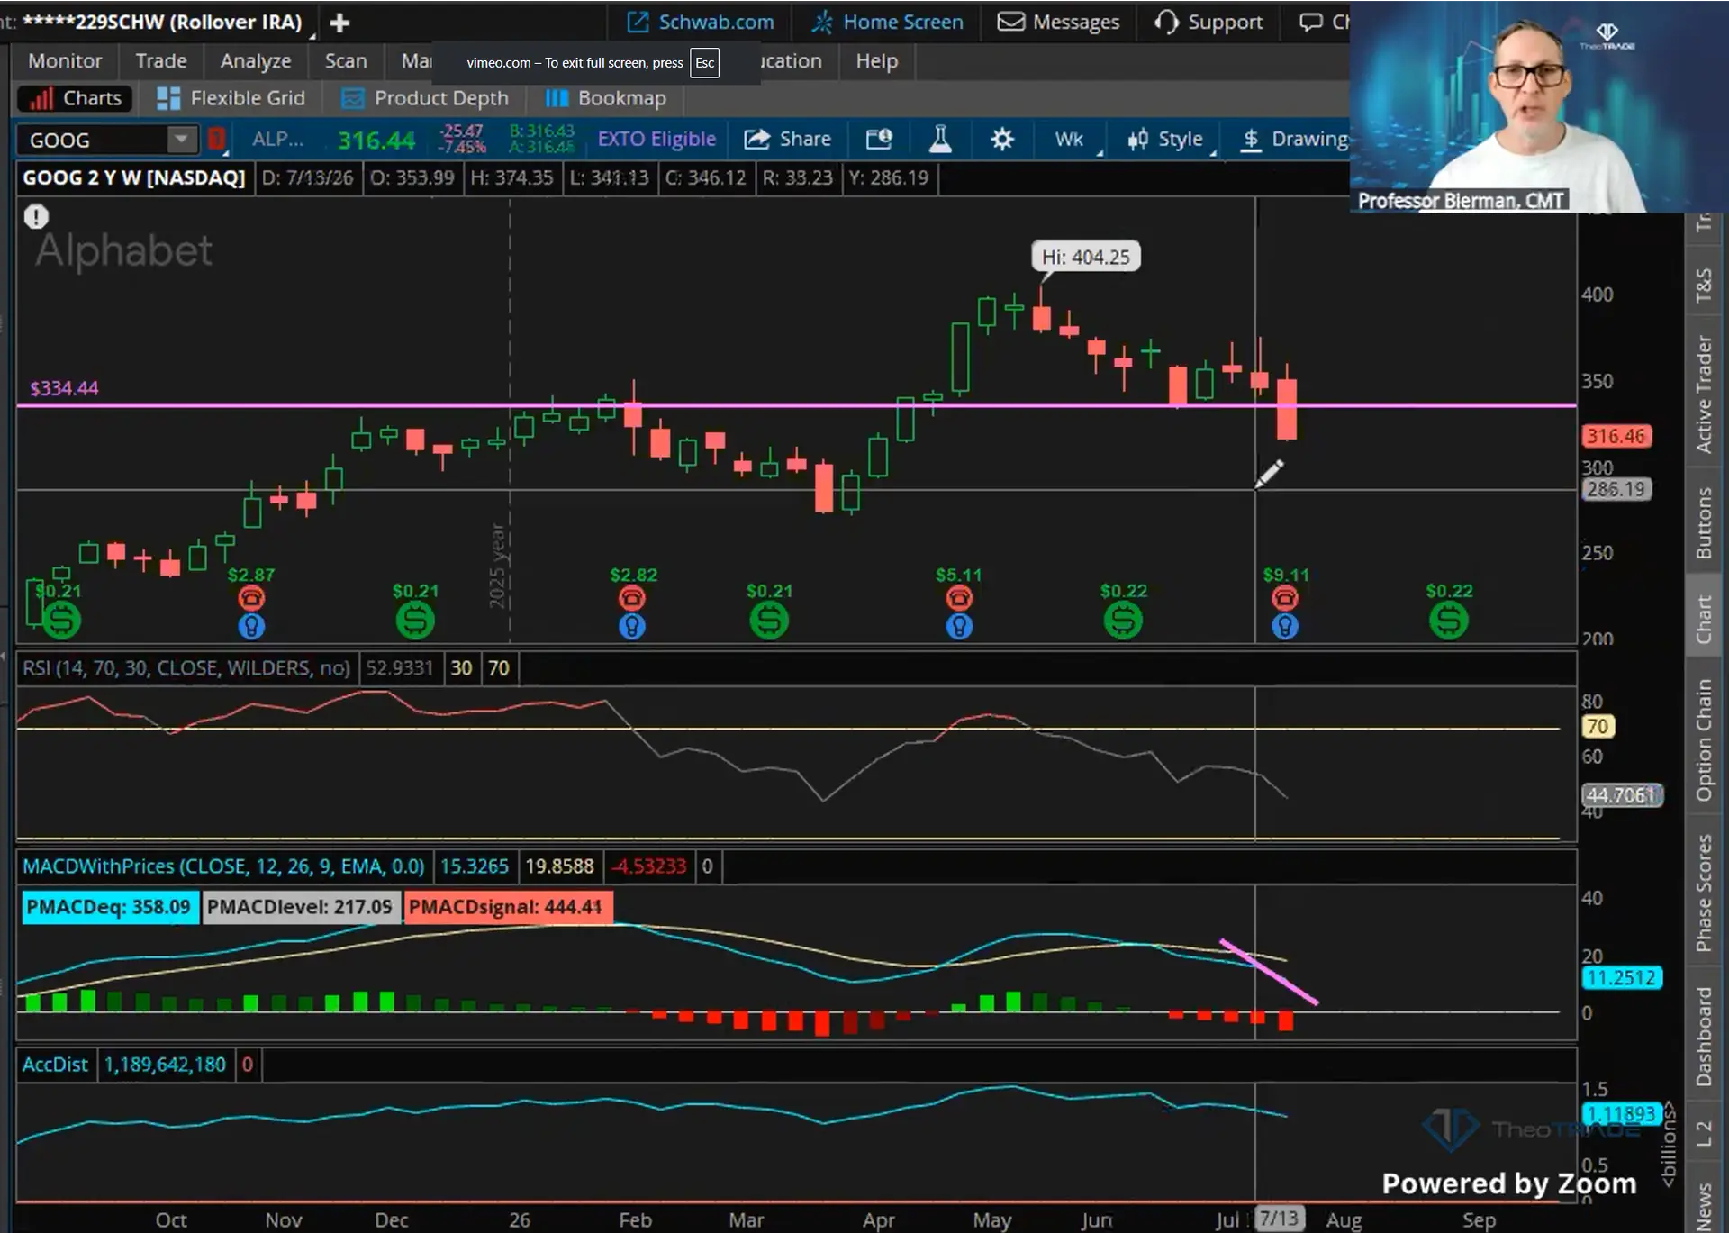1729x1233 pixels.
Task: Switch to the Monitor tab
Action: [65, 61]
